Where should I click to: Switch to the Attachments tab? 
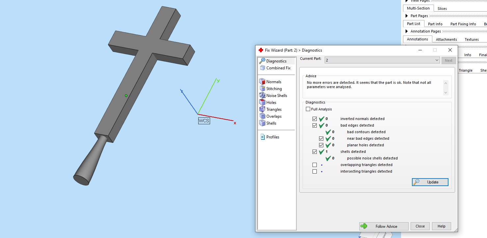pyautogui.click(x=446, y=39)
